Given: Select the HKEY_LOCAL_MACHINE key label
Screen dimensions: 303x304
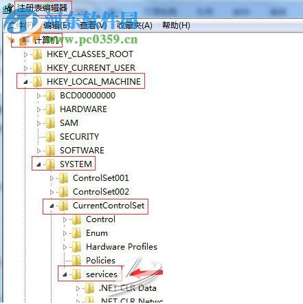Looking at the screenshot, I should [93, 82].
